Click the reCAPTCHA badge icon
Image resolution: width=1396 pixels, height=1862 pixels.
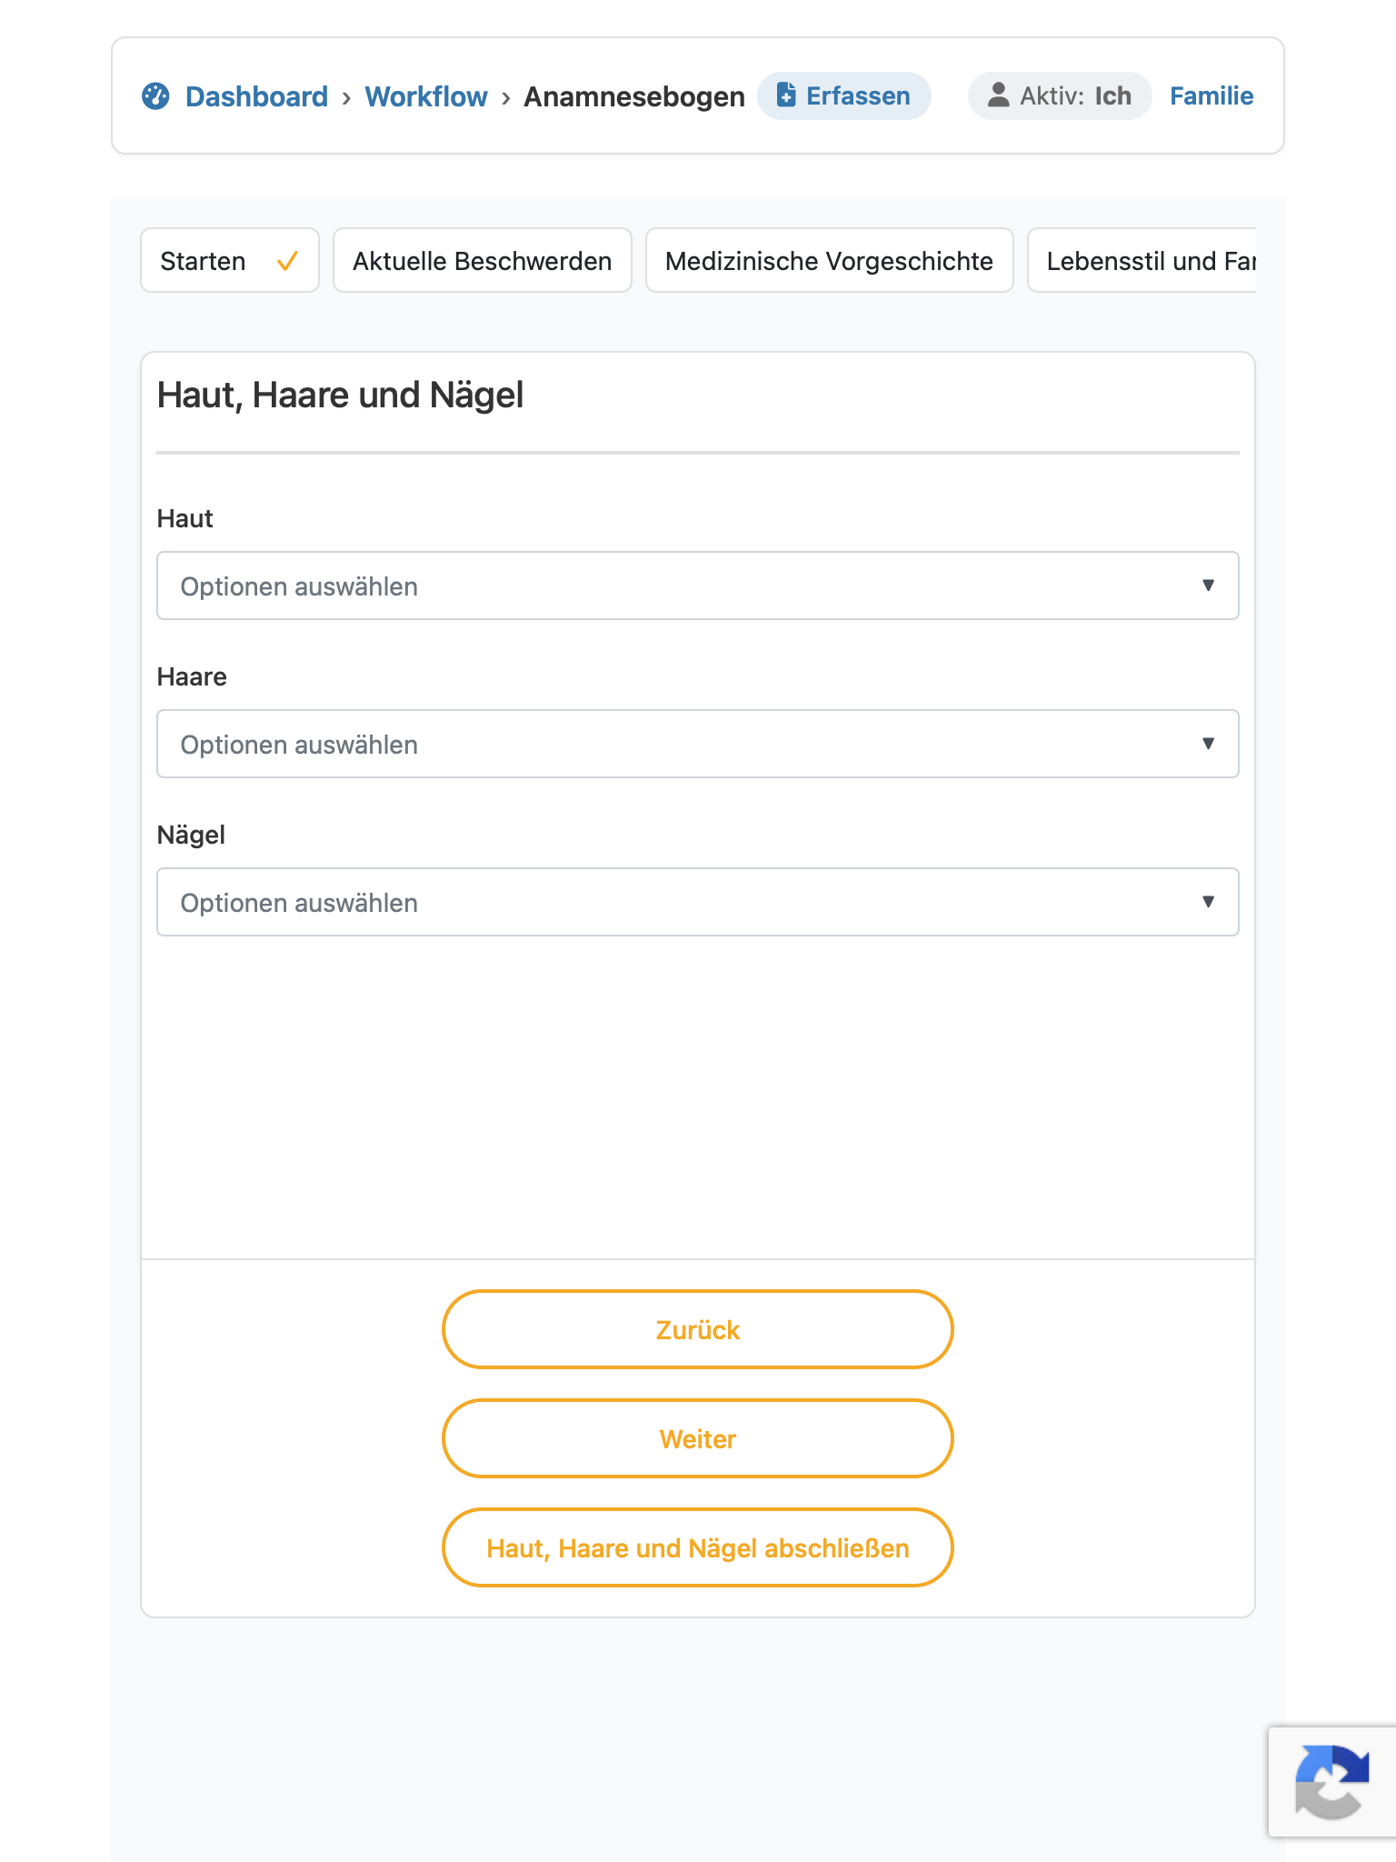[x=1331, y=1781]
